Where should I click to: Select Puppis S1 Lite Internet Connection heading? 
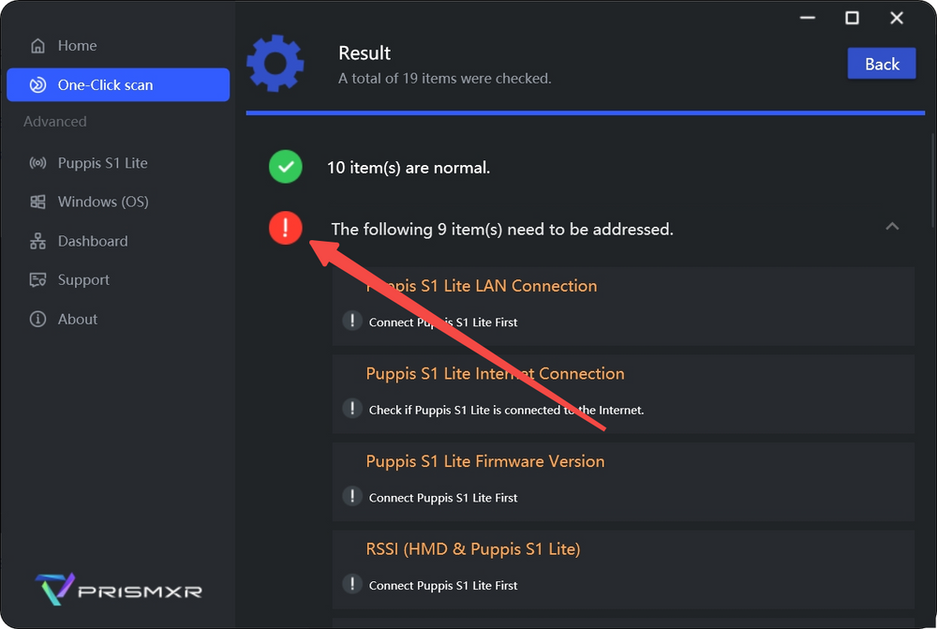coord(495,373)
